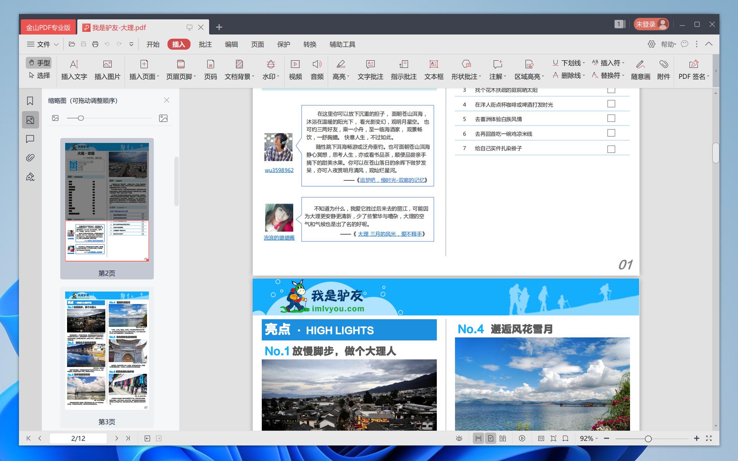The height and width of the screenshot is (461, 738).
Task: Click the 页码 page number tool
Action: coord(211,70)
